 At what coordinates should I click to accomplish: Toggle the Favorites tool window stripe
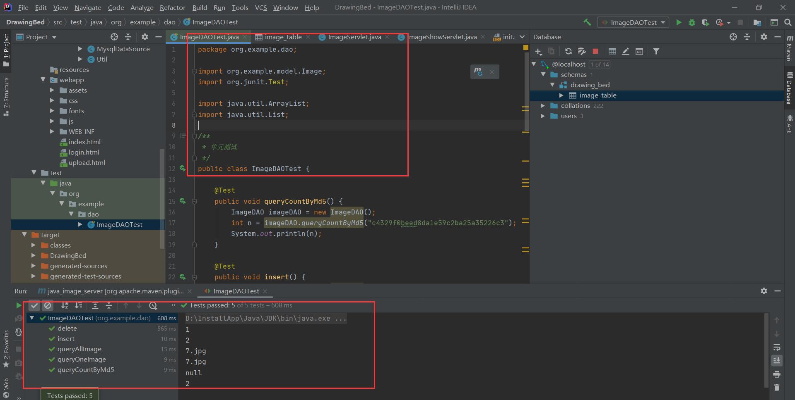pyautogui.click(x=6, y=349)
